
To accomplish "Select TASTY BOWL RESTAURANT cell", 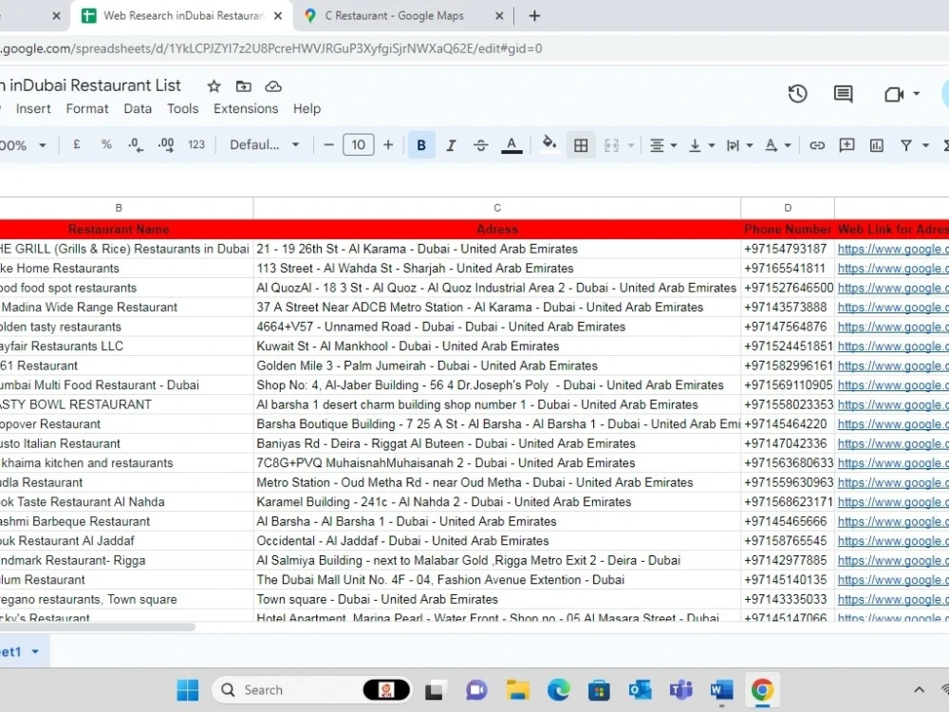I will point(126,404).
